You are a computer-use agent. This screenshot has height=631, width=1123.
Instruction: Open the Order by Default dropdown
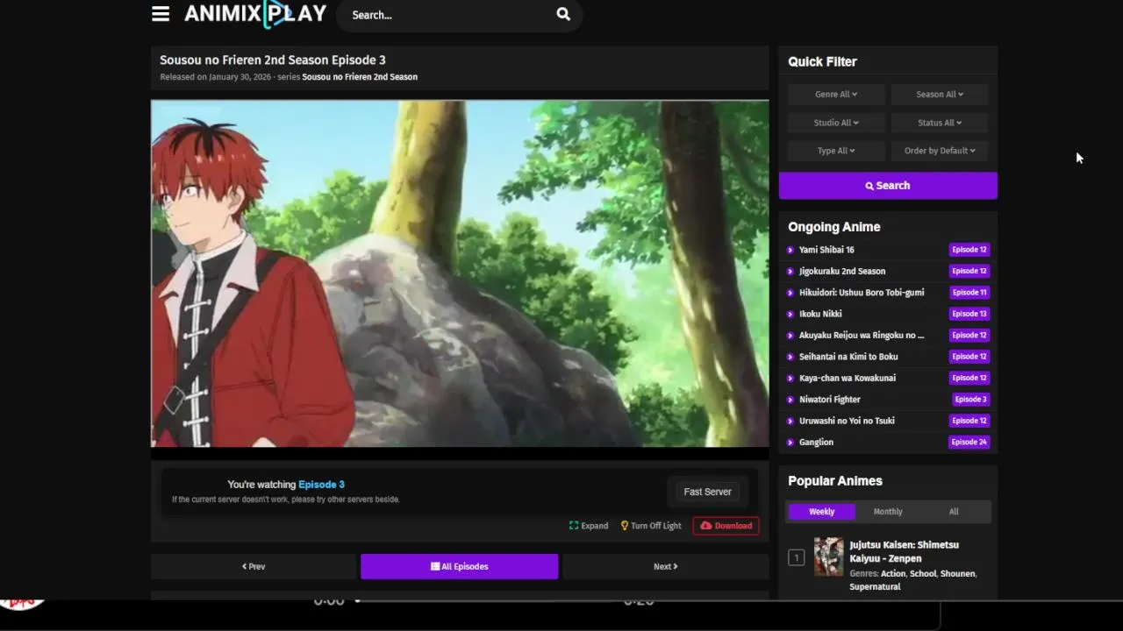[x=940, y=151]
